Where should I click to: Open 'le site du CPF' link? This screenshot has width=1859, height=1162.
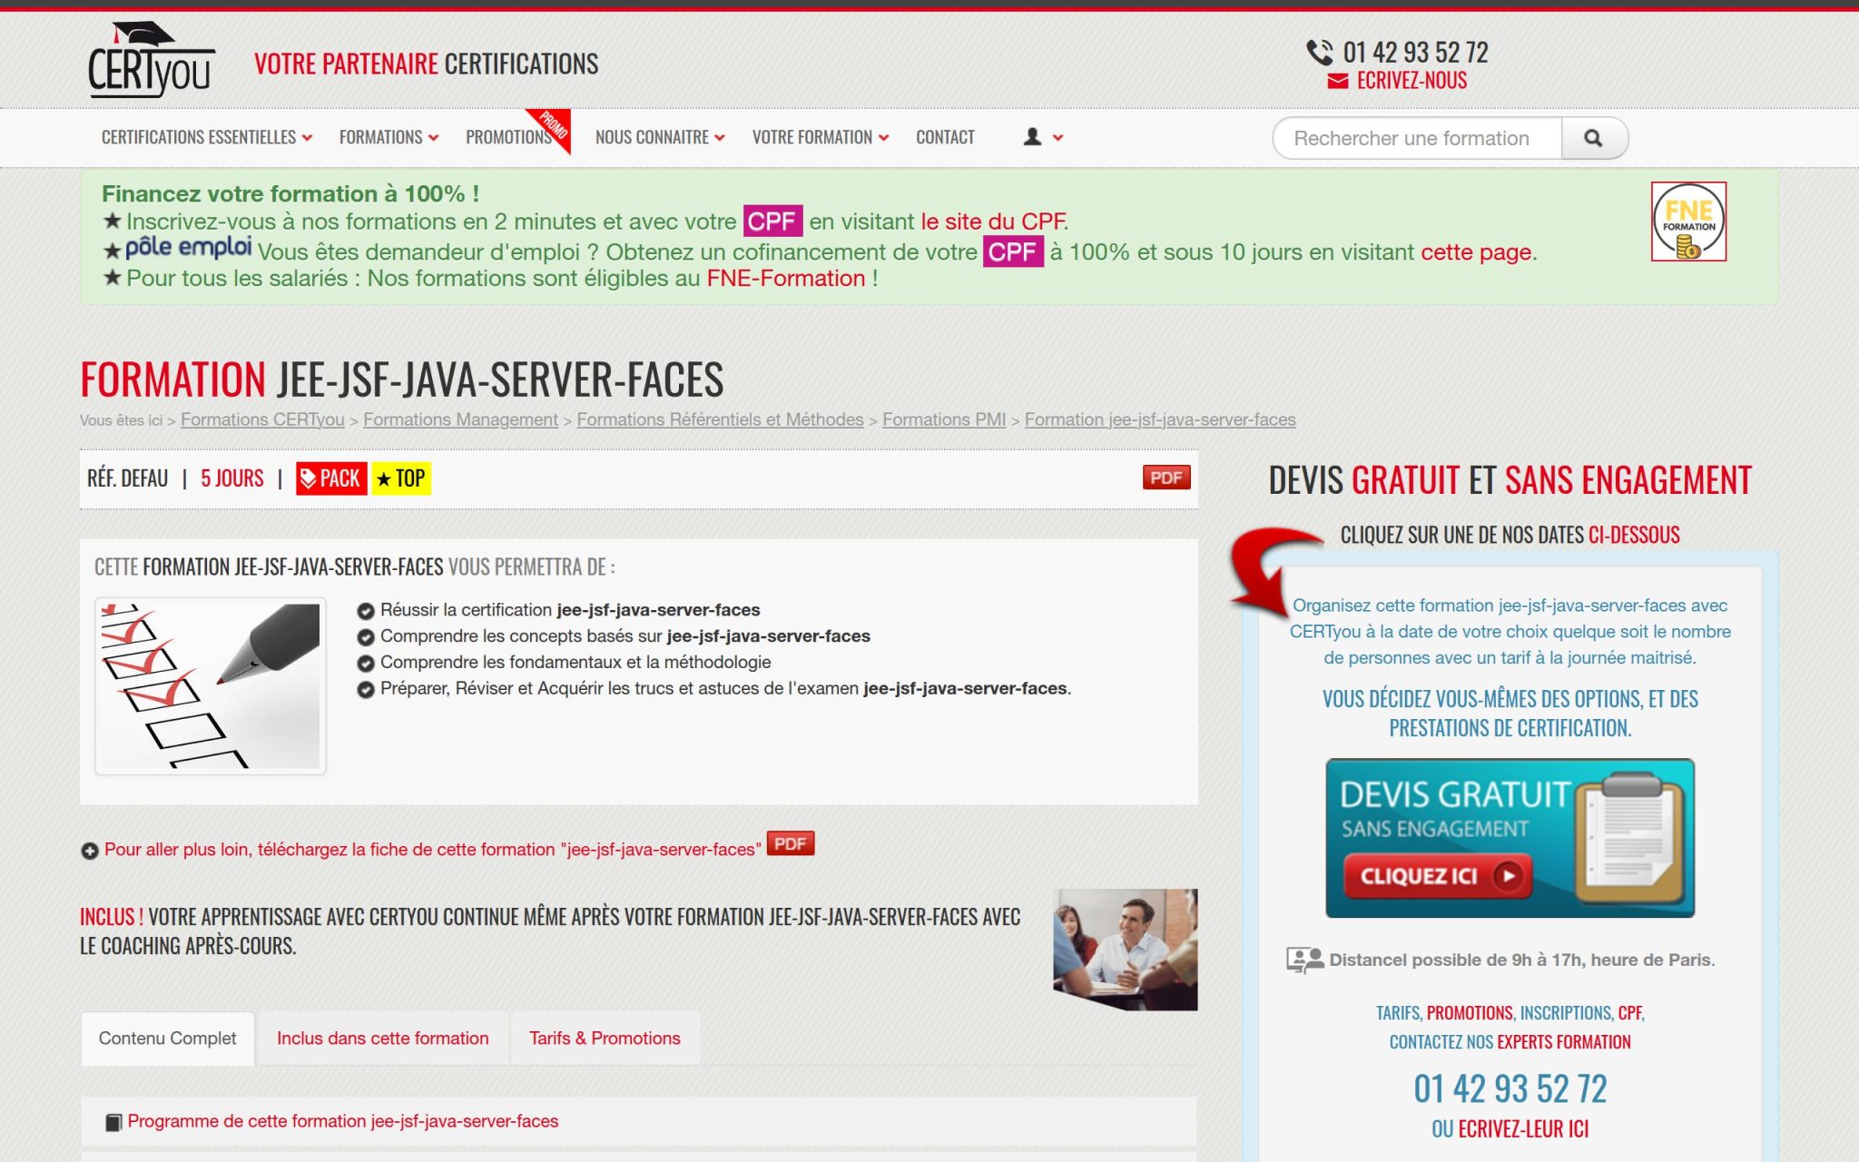point(993,222)
